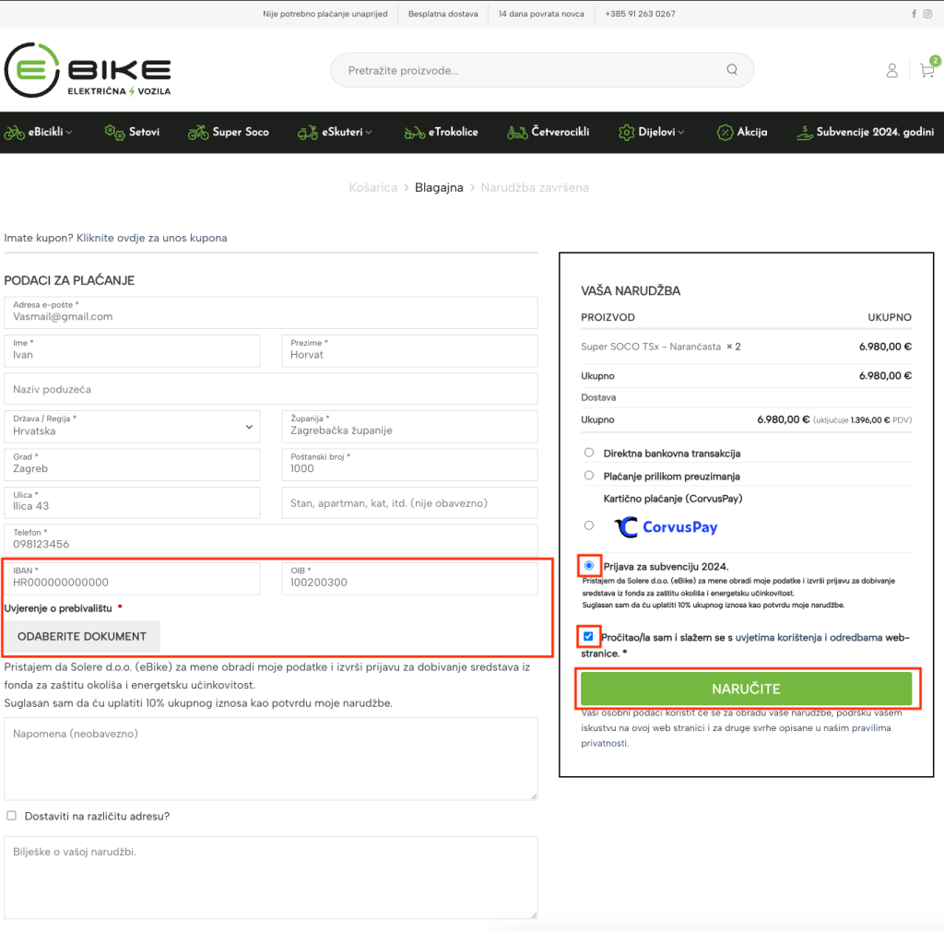Open Subvencije 2024. godini menu item
This screenshot has width=944, height=931.
pyautogui.click(x=875, y=132)
